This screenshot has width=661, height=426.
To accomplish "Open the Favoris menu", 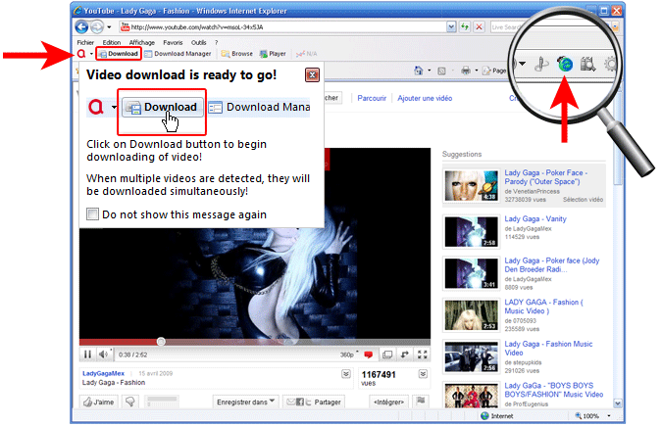I will 173,42.
